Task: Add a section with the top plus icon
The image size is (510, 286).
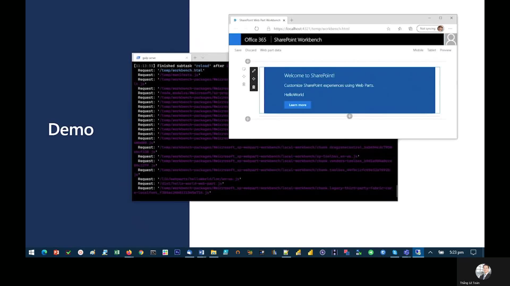Action: 248,61
